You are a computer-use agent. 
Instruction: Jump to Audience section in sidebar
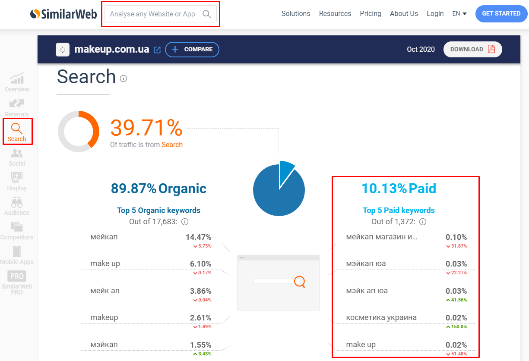coord(17,206)
